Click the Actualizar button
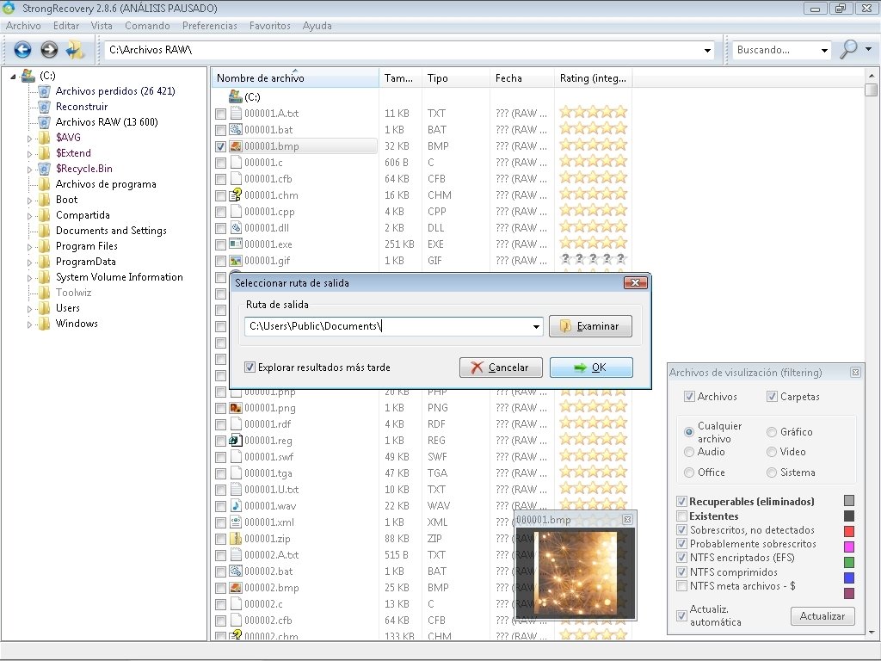Screen dimensions: 881x661 [822, 616]
